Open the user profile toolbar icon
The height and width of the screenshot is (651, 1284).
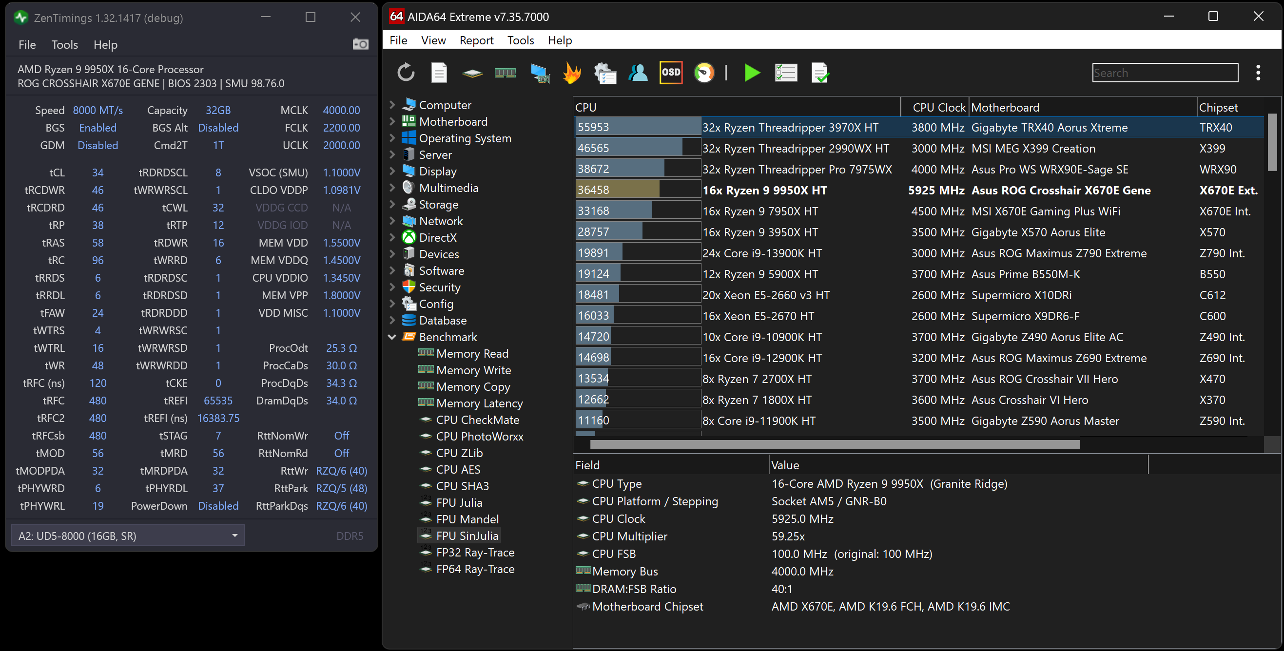pos(638,73)
